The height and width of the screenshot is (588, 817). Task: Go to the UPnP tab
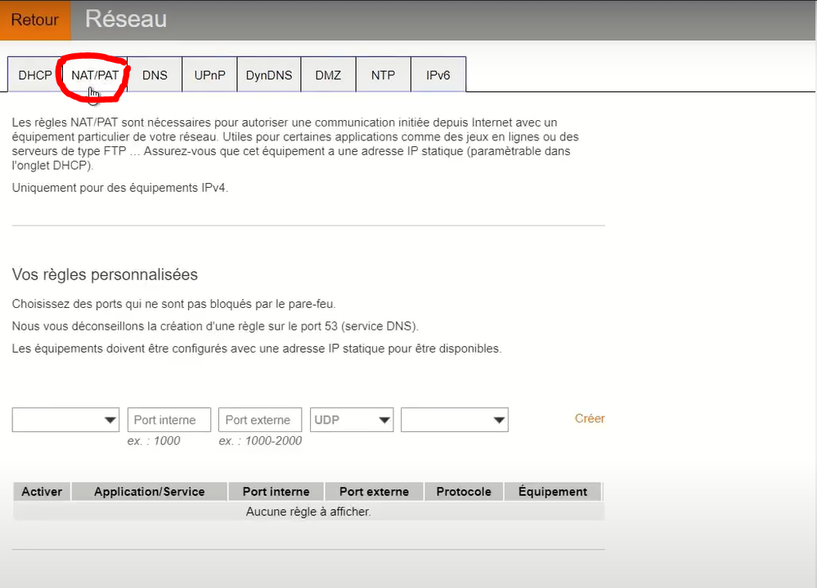pos(209,75)
